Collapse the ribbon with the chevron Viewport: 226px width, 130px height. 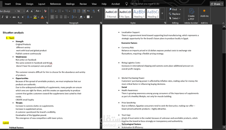[x=223, y=23]
